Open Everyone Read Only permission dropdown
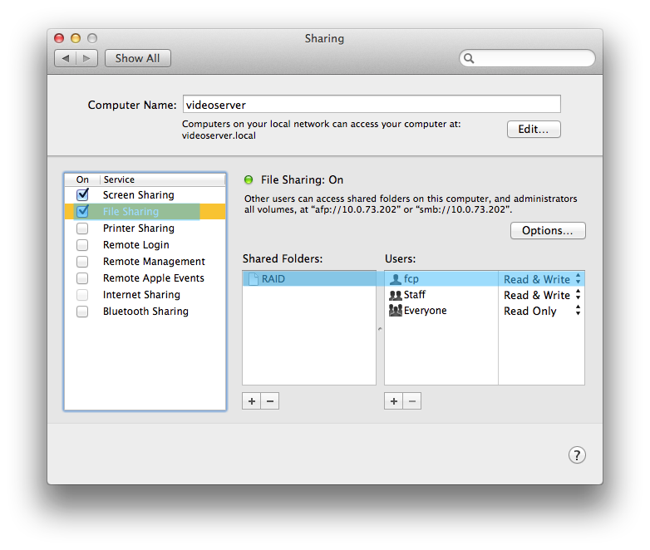This screenshot has width=650, height=550. (541, 311)
